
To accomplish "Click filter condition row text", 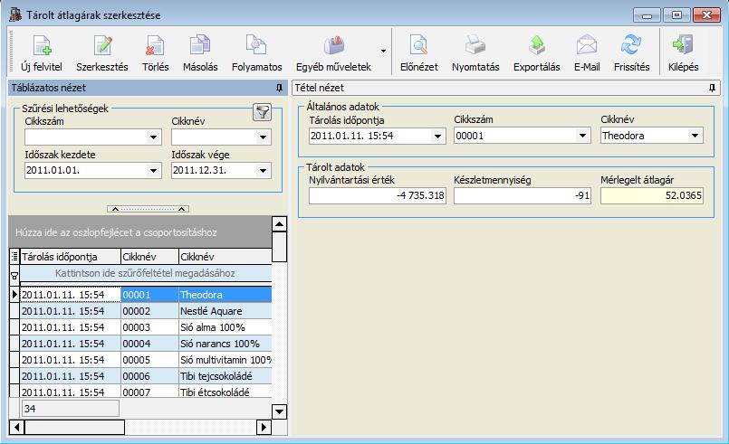I will tap(145, 273).
